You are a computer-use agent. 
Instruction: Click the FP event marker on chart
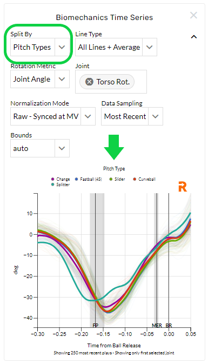[x=95, y=325]
